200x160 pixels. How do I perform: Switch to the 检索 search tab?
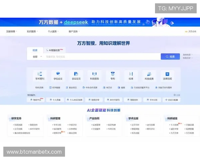coord(35,50)
